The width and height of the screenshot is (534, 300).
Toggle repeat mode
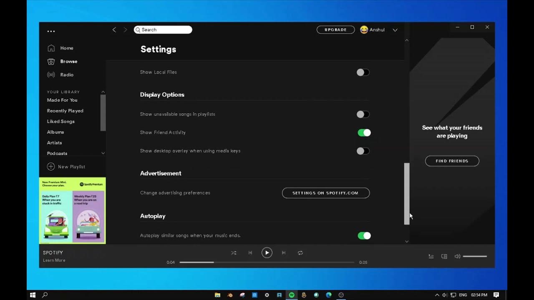click(300, 253)
